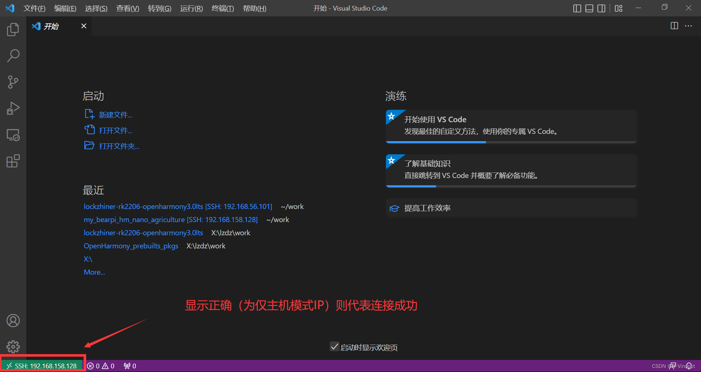Open recent X:\ folder
Viewport: 701px width, 372px height.
[x=88, y=259]
